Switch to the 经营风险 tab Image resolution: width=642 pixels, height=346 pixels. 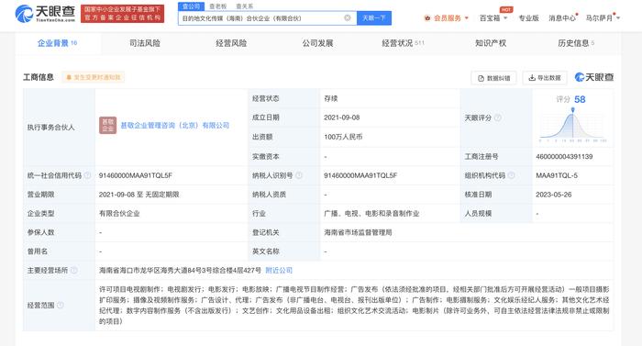[231, 43]
